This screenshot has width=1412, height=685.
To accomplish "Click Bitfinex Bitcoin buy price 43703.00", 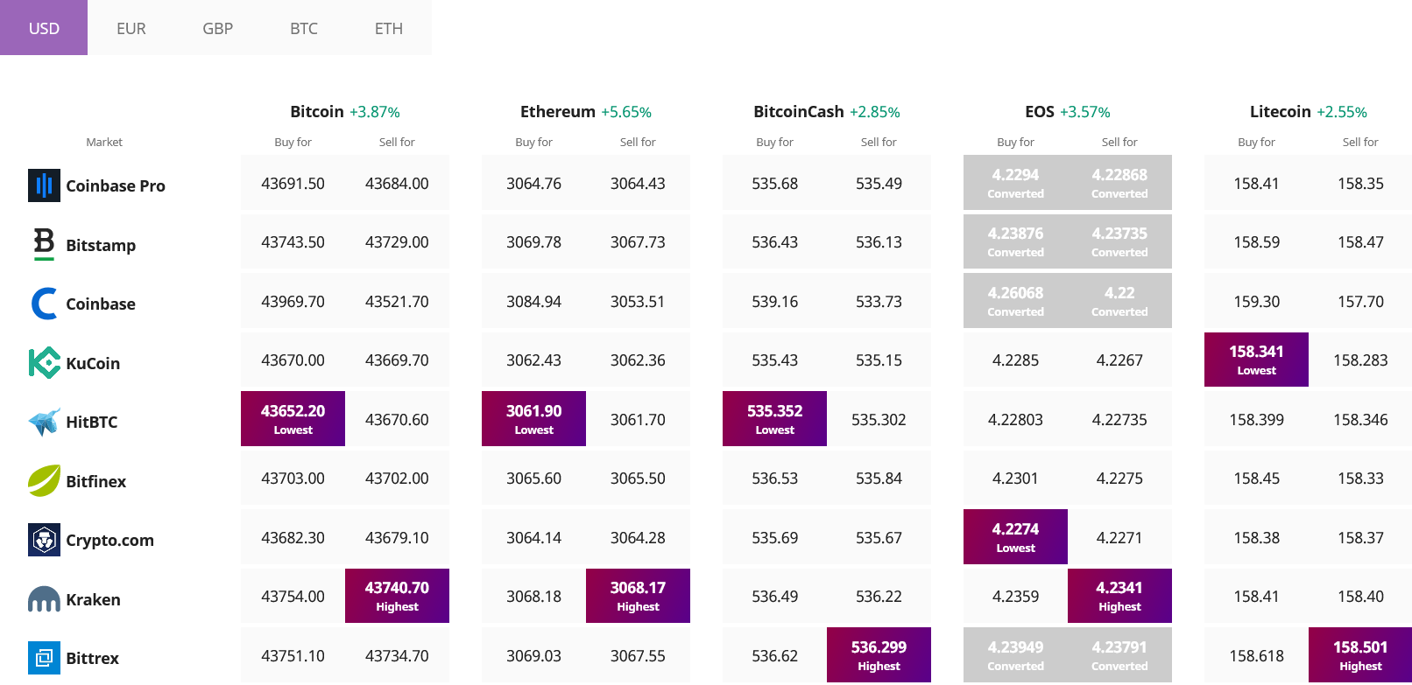I will click(x=293, y=479).
